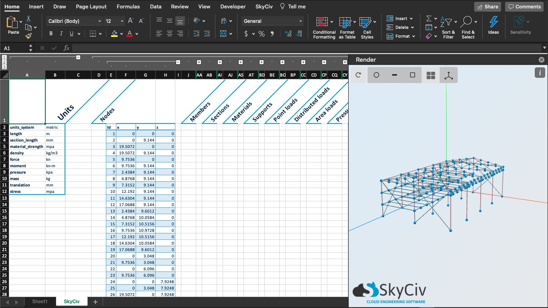Viewport: 548px width, 308px height.
Task: Increase indent of cell contents
Action: tap(207, 34)
